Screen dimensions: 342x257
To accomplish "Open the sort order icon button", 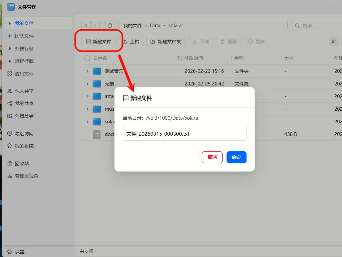I will pyautogui.click(x=333, y=42).
